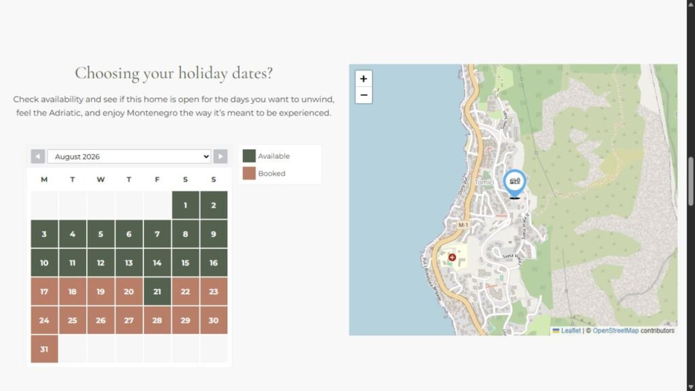Click the blue property location marker
Image resolution: width=695 pixels, height=391 pixels.
[x=514, y=183]
